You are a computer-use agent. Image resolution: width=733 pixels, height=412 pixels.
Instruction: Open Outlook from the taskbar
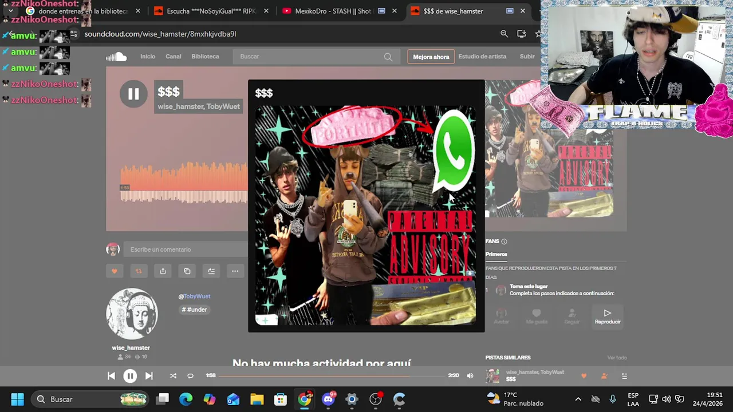233,399
